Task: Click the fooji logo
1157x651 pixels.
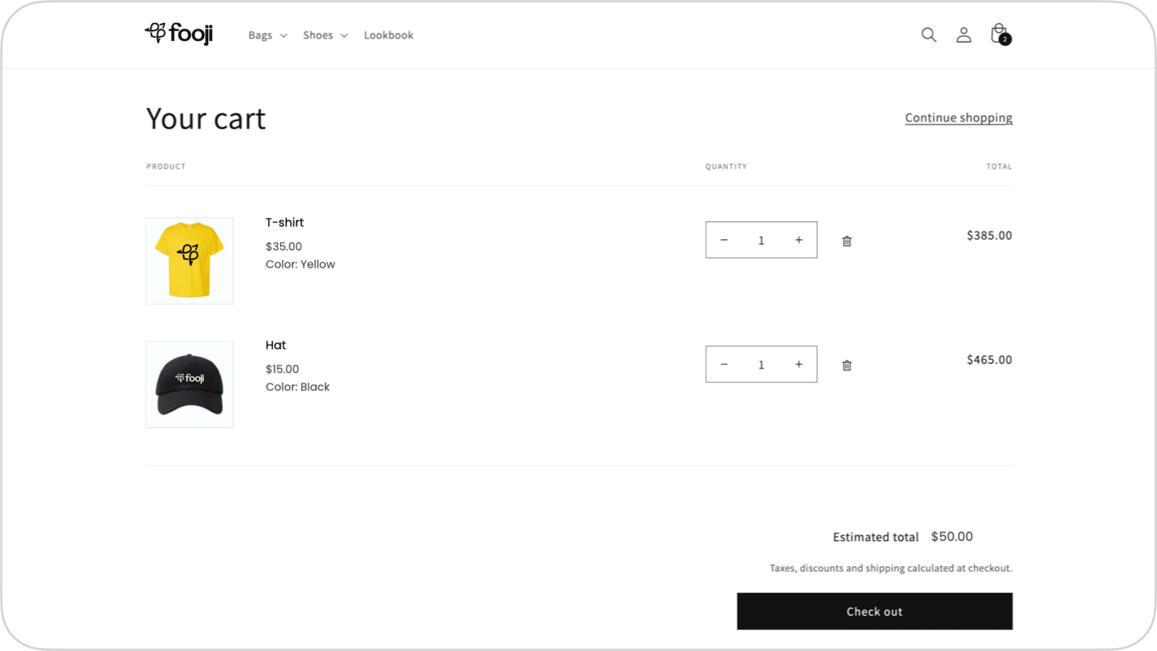Action: (179, 34)
